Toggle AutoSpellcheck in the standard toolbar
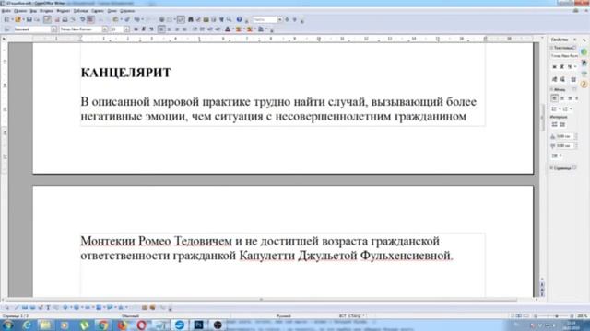 (x=90, y=19)
